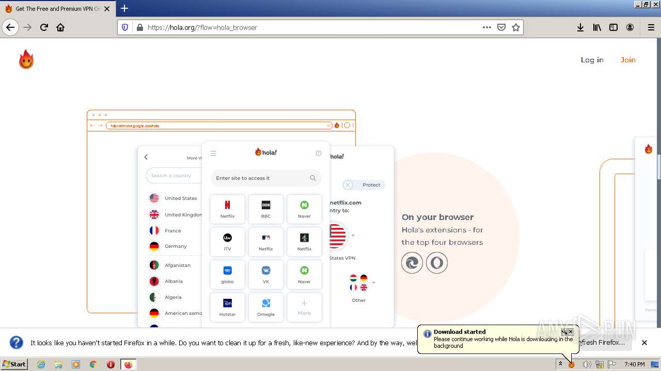This screenshot has height=371, width=661.
Task: Bookmark this page with star icon
Action: tap(515, 27)
